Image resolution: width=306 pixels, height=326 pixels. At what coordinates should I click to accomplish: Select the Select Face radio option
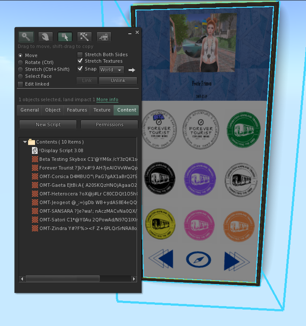20,76
